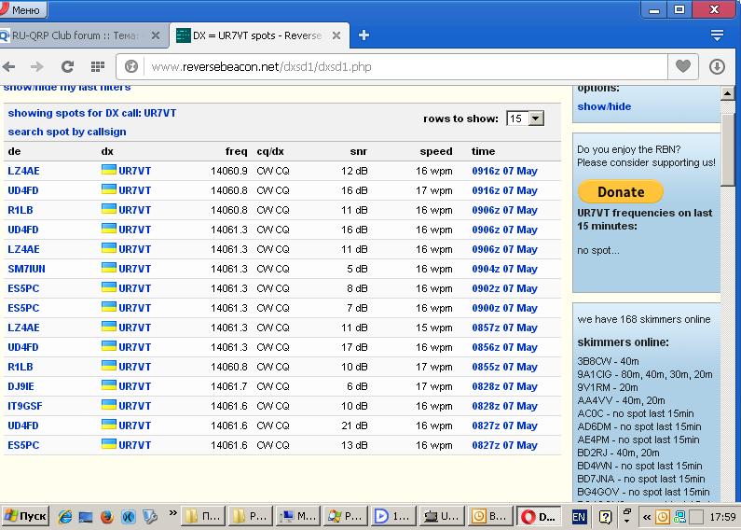Click the show desktop quick launch icon
Screen dimensions: 741x530
[86, 516]
